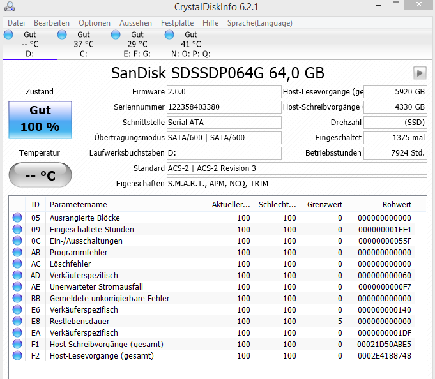This screenshot has width=435, height=379.
Task: Open the Datei menu
Action: click(16, 23)
